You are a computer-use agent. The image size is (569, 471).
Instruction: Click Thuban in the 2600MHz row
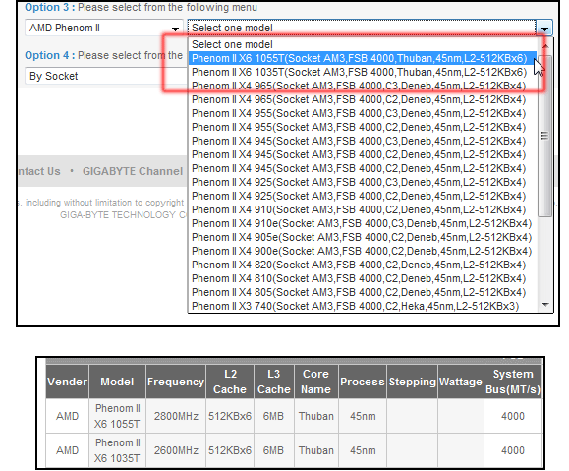(x=316, y=450)
